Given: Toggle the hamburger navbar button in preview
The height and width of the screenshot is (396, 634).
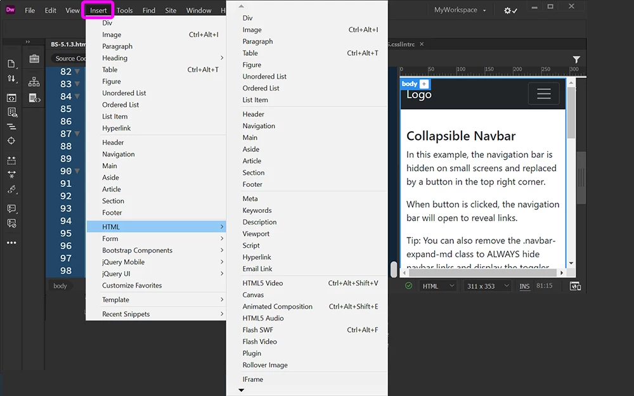Looking at the screenshot, I should pos(544,94).
